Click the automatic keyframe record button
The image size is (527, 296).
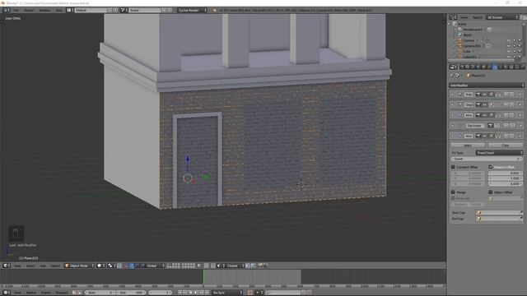point(250,293)
